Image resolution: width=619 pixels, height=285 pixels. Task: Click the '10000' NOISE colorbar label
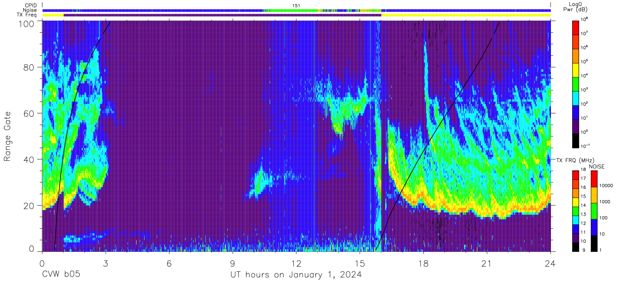point(606,185)
